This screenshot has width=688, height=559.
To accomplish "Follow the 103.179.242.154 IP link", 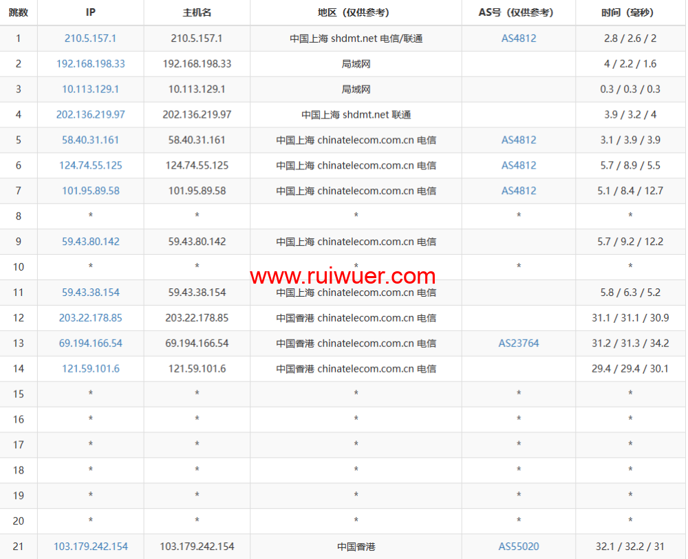I will (x=90, y=547).
